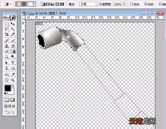Swap foreground and background colors
This screenshot has width=166, height=129.
[13, 85]
